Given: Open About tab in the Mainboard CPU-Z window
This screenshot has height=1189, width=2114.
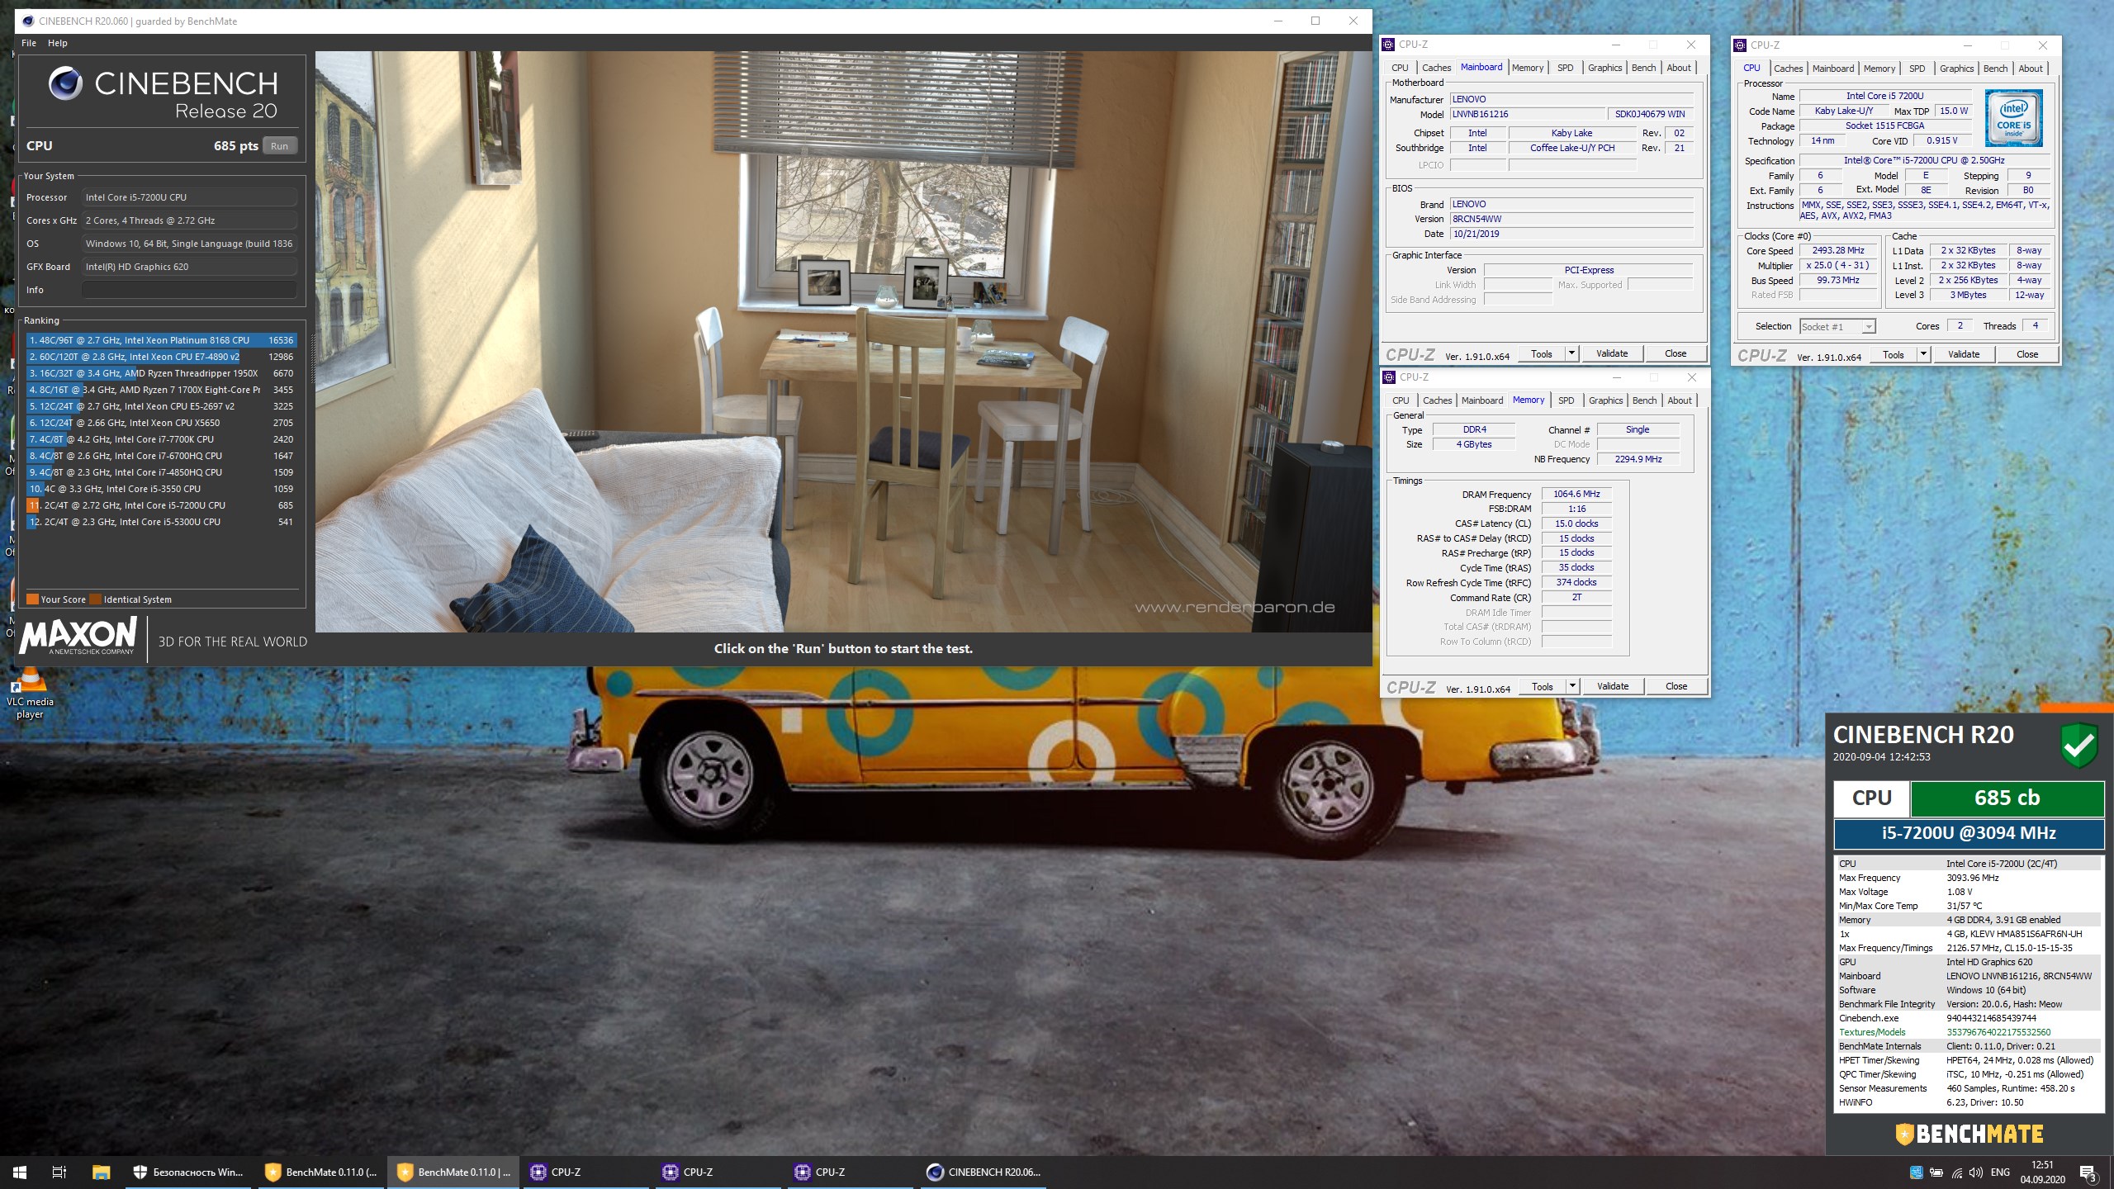Looking at the screenshot, I should pyautogui.click(x=1678, y=68).
